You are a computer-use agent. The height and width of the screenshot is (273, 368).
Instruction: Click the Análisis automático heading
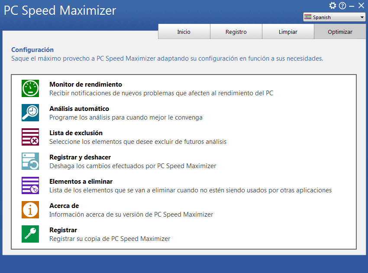click(x=79, y=108)
